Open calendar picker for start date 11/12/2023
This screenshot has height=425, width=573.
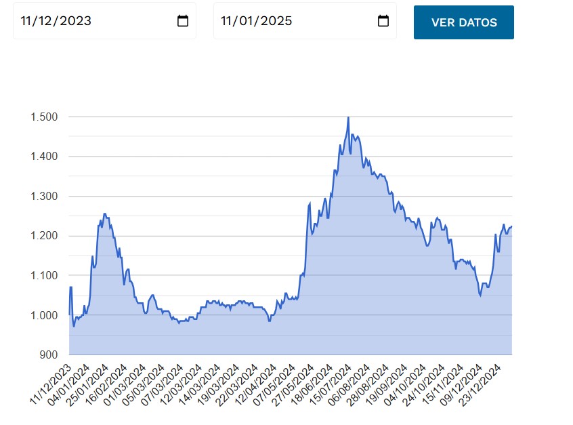pos(183,21)
